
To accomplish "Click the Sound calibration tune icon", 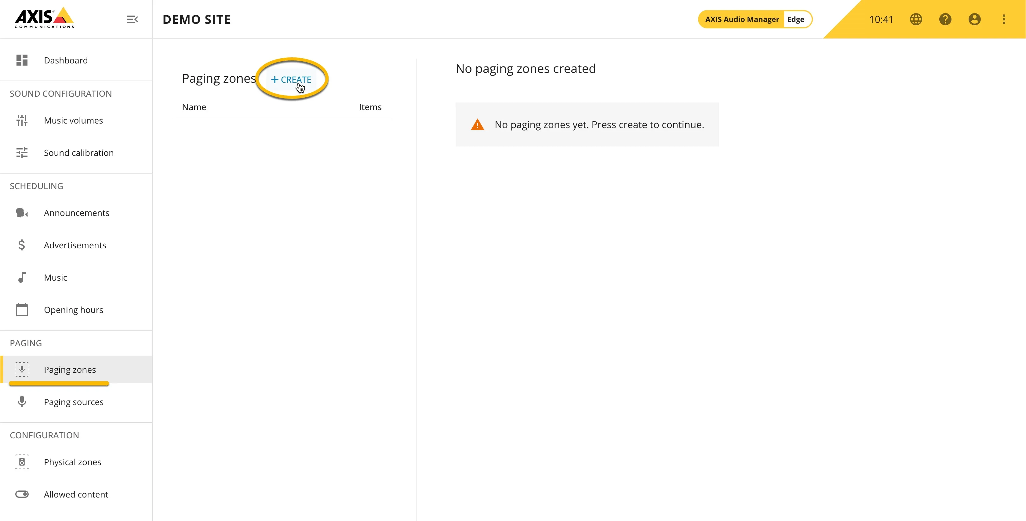I will point(22,153).
